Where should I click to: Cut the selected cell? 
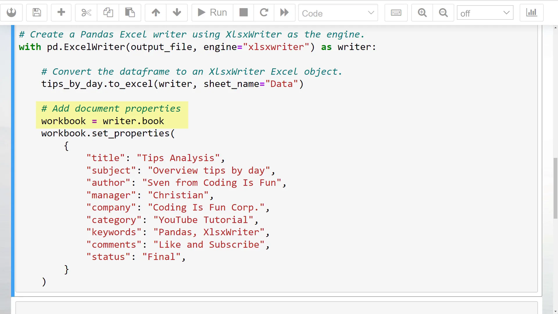pyautogui.click(x=86, y=13)
